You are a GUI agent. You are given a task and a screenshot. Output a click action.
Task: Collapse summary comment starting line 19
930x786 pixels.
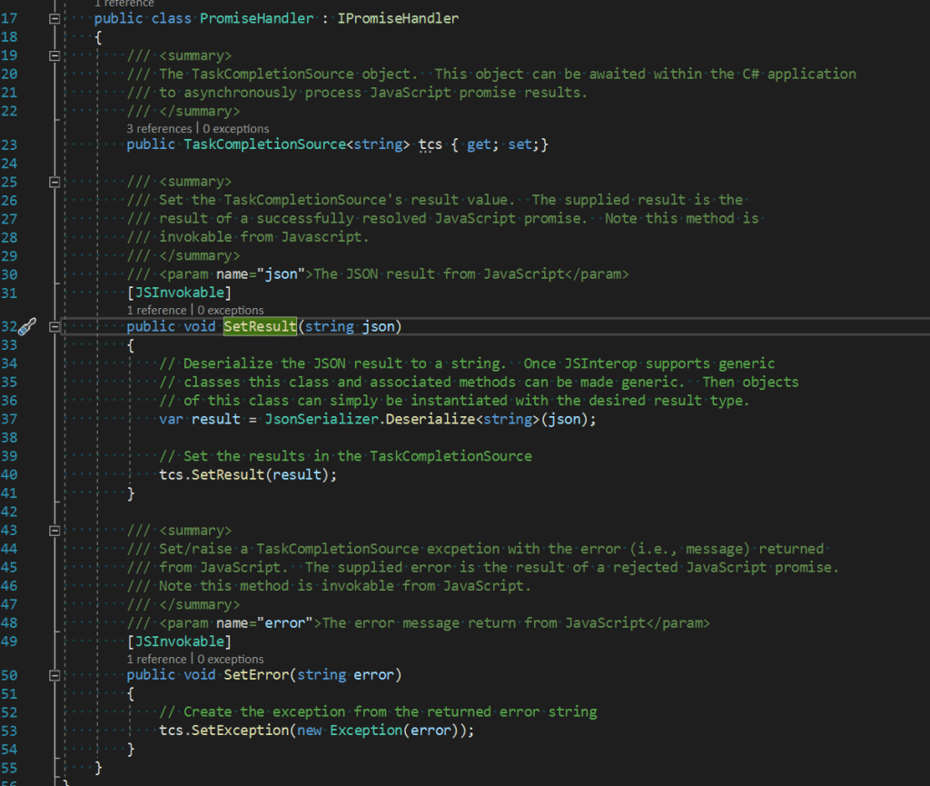54,55
